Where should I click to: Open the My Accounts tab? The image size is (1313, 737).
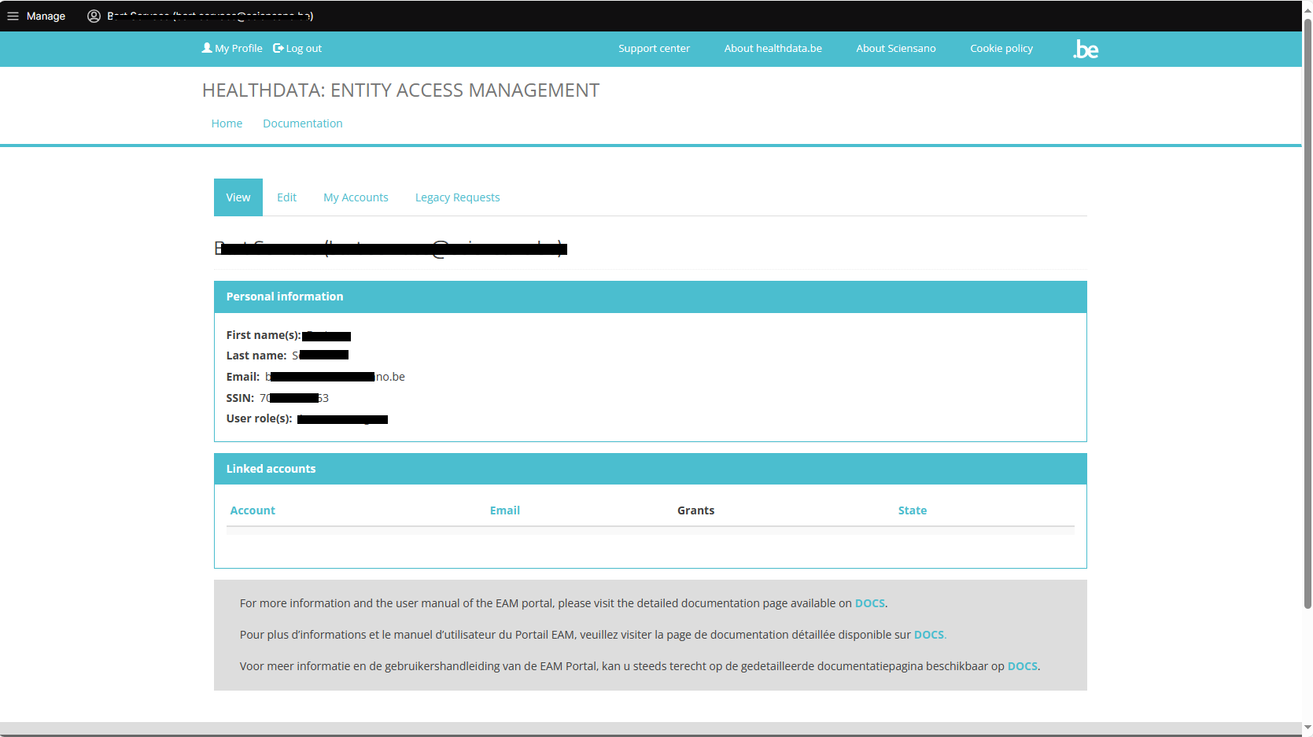pos(356,197)
